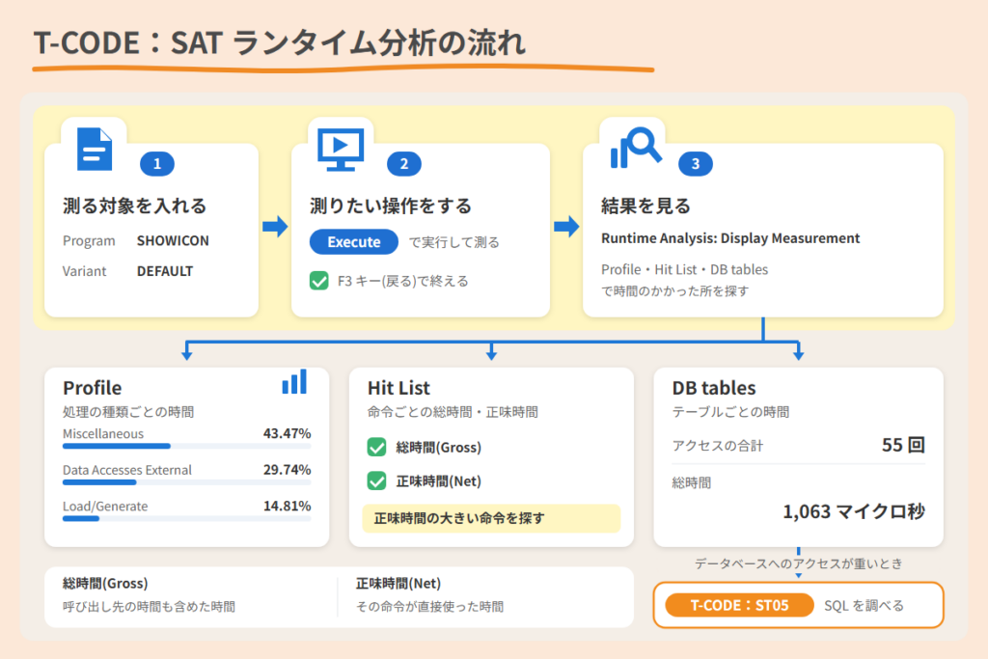This screenshot has height=659, width=988.
Task: Click the heading 結果を見る
Action: [x=645, y=206]
